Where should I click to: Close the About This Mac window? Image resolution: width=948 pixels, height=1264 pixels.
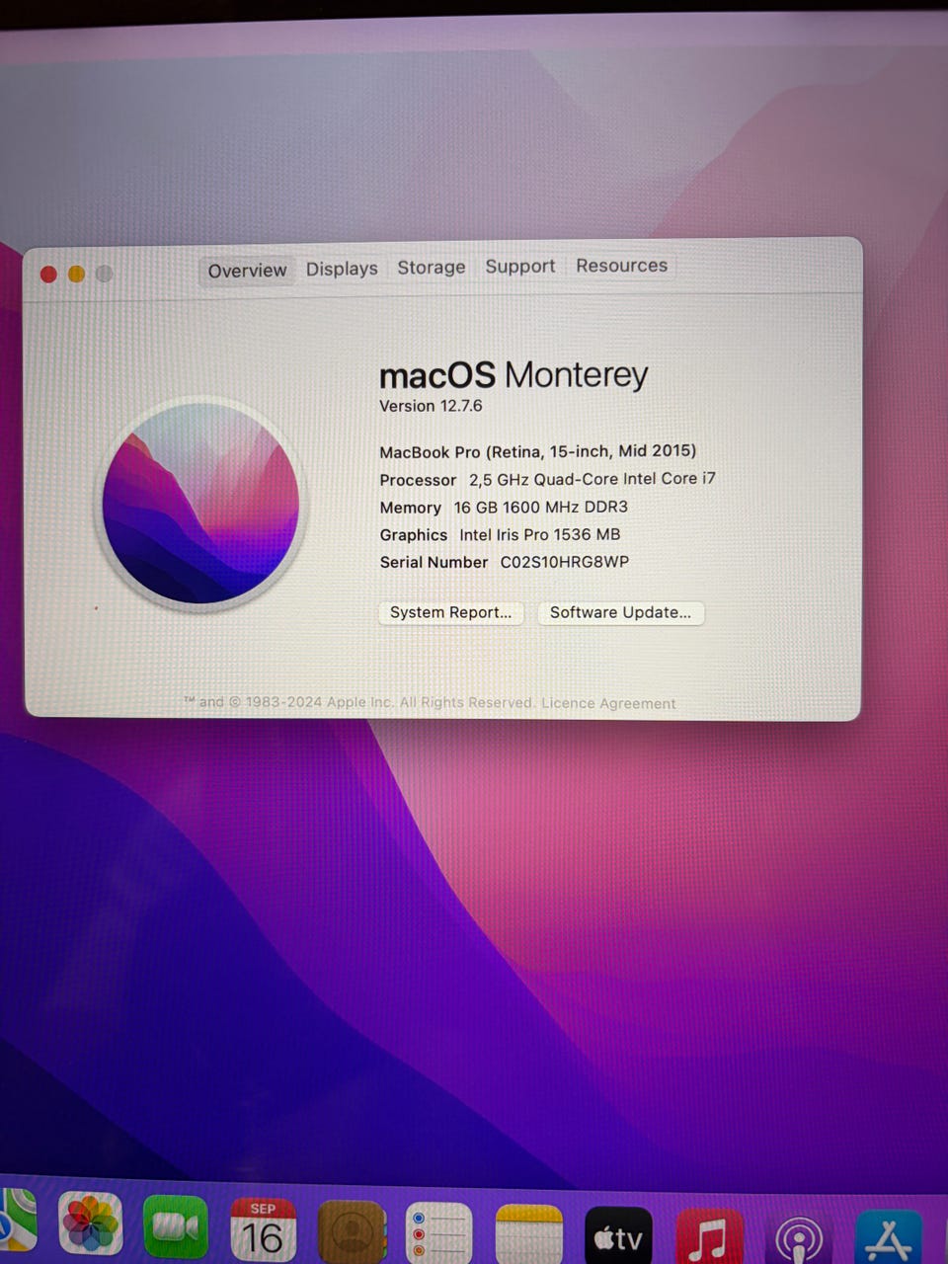pyautogui.click(x=48, y=274)
